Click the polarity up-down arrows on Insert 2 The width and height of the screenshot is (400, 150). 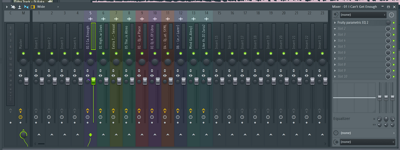49,71
